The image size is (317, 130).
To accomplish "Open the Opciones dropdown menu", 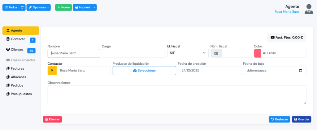I will click(38, 7).
